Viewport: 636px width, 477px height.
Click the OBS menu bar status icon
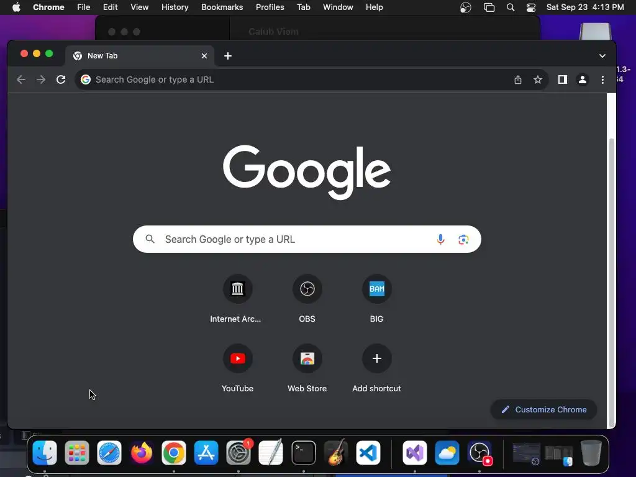pyautogui.click(x=466, y=7)
